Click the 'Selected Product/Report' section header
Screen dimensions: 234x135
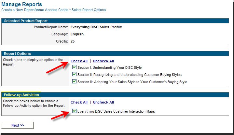point(115,21)
